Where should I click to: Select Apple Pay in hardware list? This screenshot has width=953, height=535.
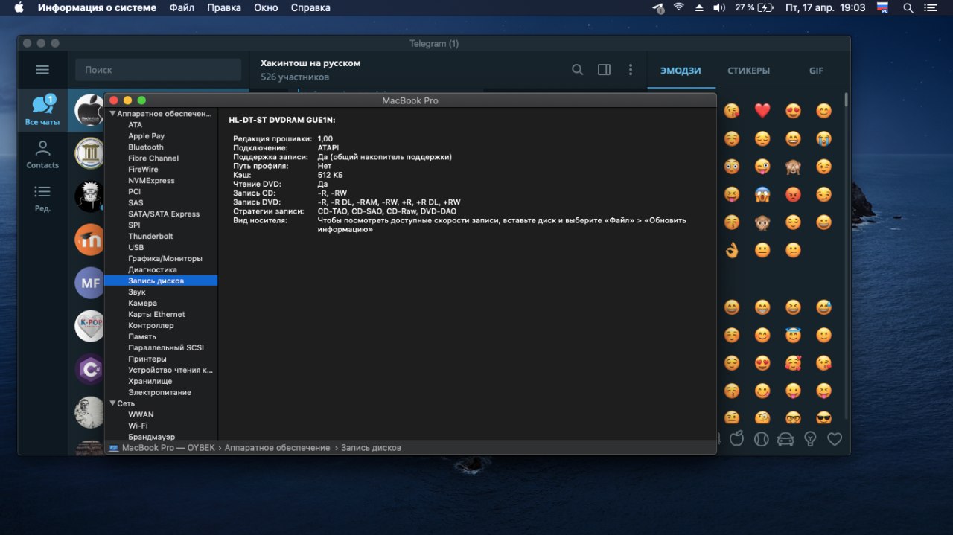(x=146, y=136)
